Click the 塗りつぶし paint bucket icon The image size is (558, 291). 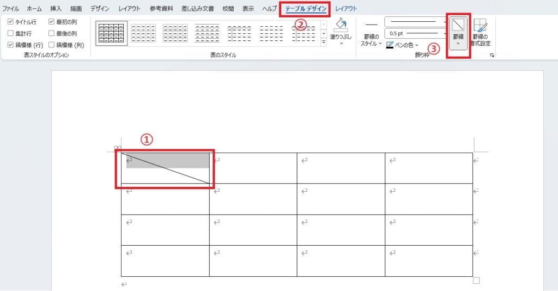click(x=341, y=26)
